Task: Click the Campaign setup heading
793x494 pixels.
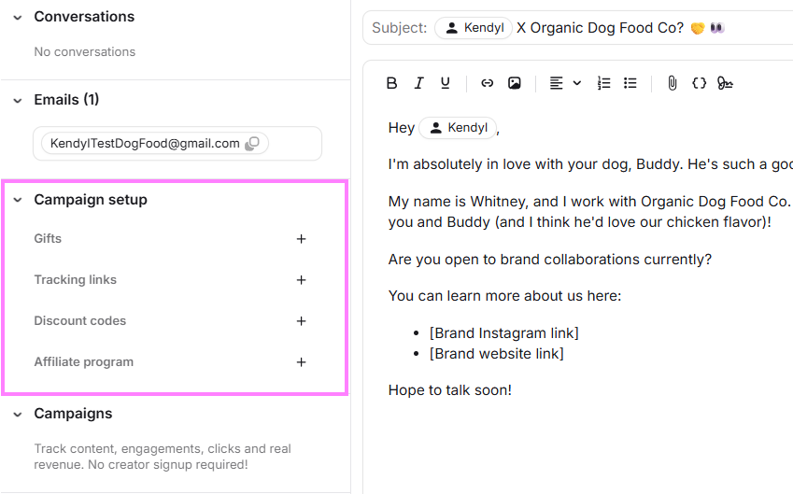Action: 91,200
